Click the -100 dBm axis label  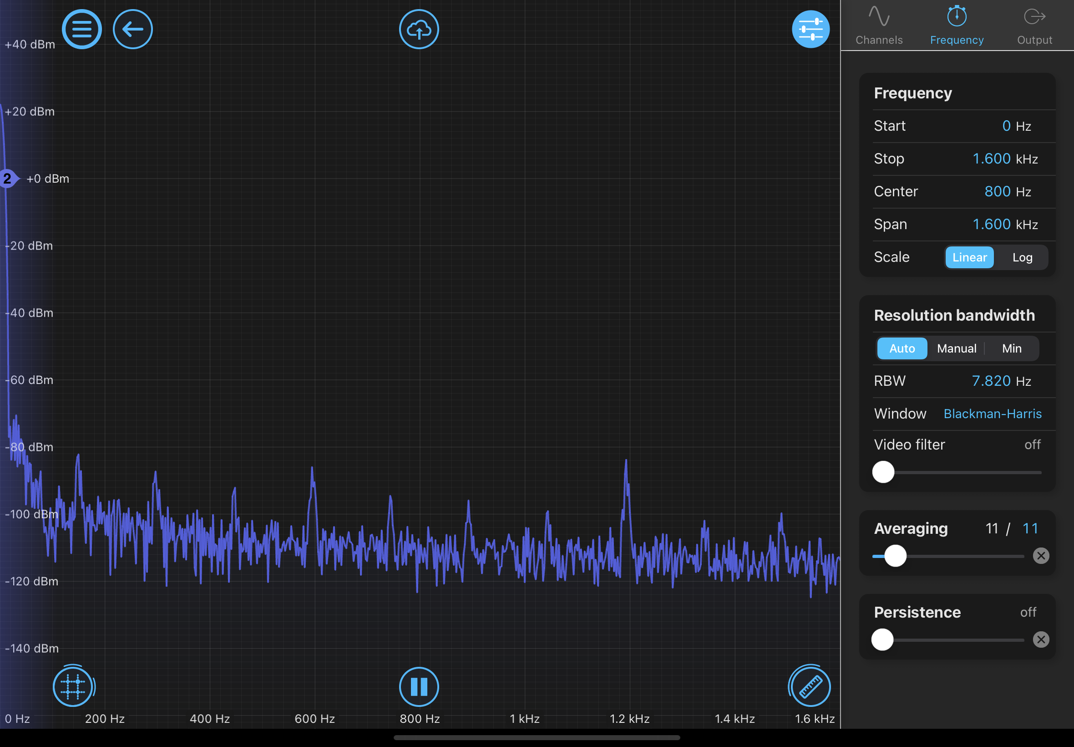tap(32, 514)
